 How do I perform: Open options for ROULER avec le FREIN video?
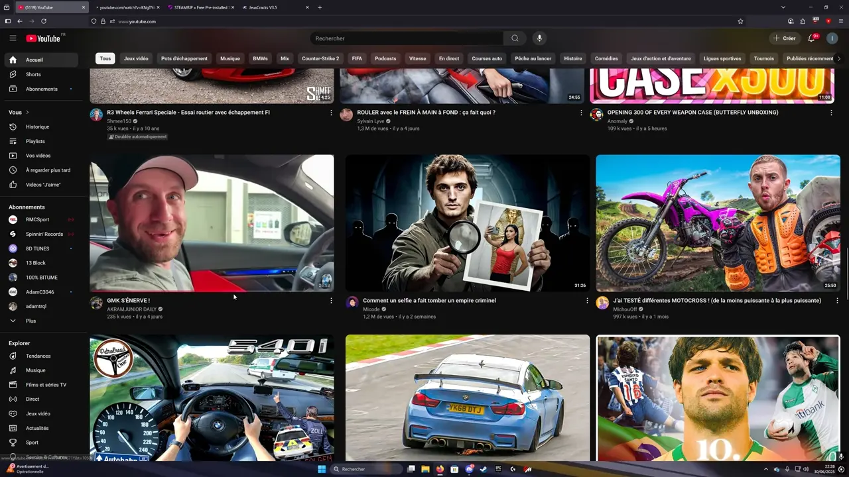pyautogui.click(x=581, y=113)
